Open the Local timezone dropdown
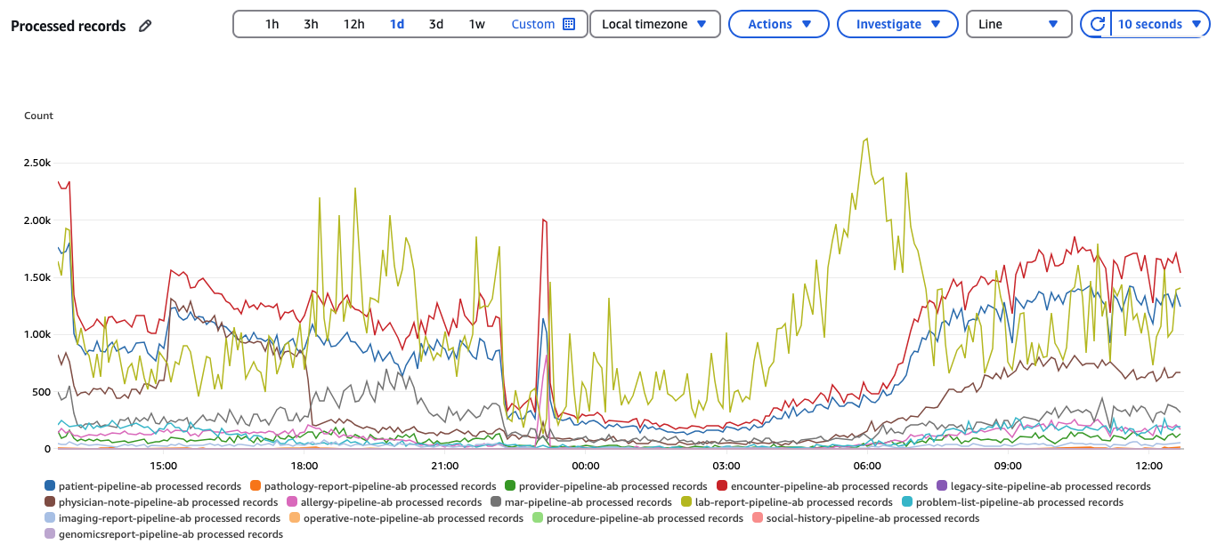Screen dimensions: 1217x552 (x=654, y=24)
